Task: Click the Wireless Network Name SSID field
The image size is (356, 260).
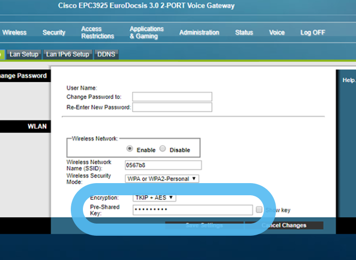Action: pyautogui.click(x=163, y=165)
